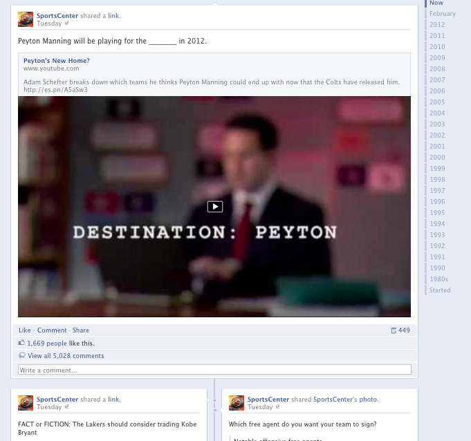Open SportsCenter name on Kobe Bryant post
The height and width of the screenshot is (441, 471).
pyautogui.click(x=57, y=400)
